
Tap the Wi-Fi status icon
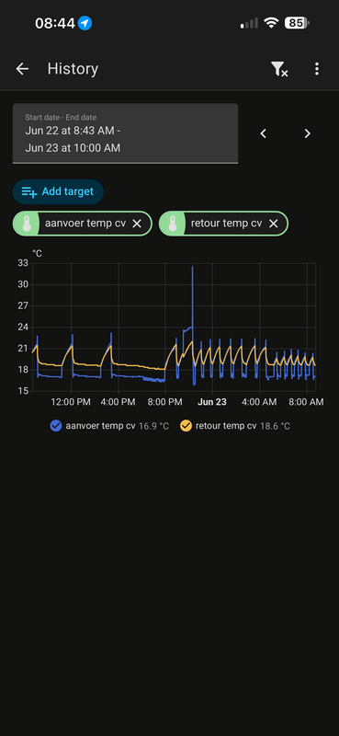270,22
